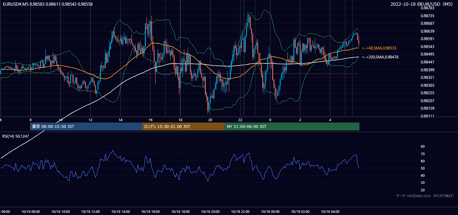The height and width of the screenshot is (215, 458).
Task: Click hour tick 22 under the price chart
Action: tap(240, 120)
